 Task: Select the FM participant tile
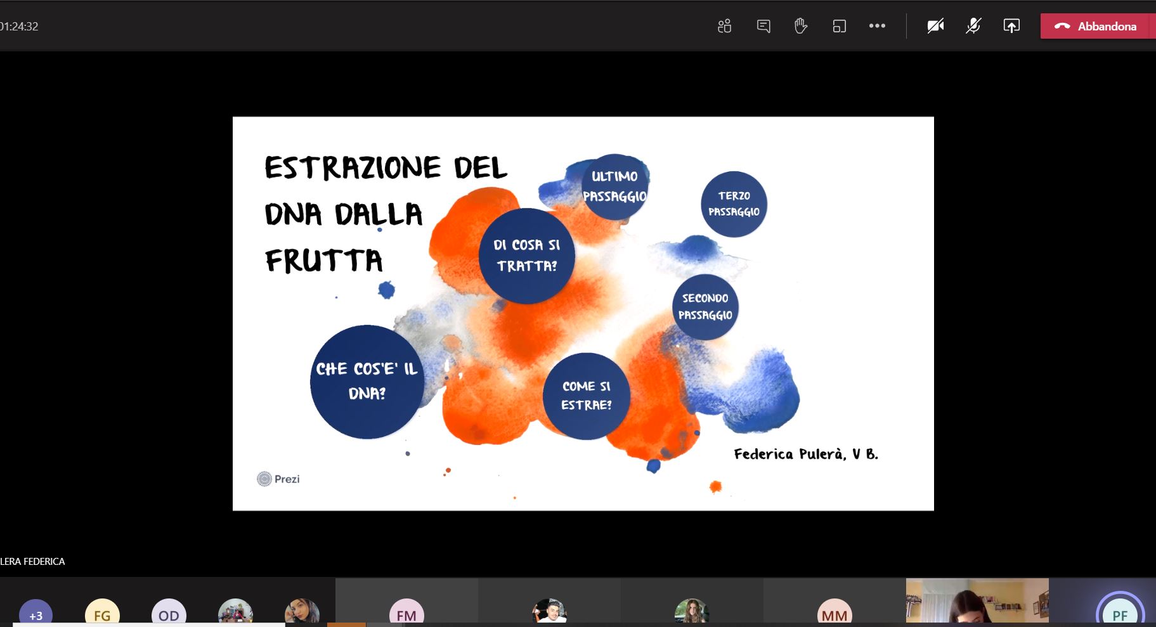(x=406, y=602)
